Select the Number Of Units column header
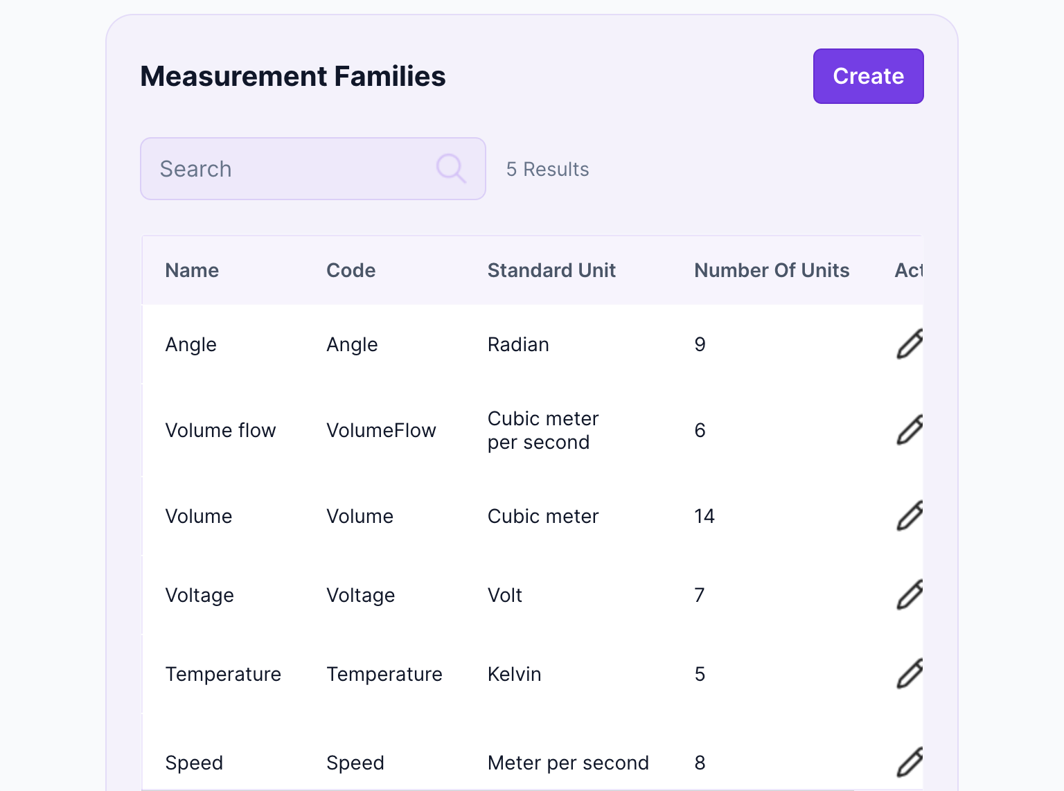1064x791 pixels. click(x=772, y=270)
